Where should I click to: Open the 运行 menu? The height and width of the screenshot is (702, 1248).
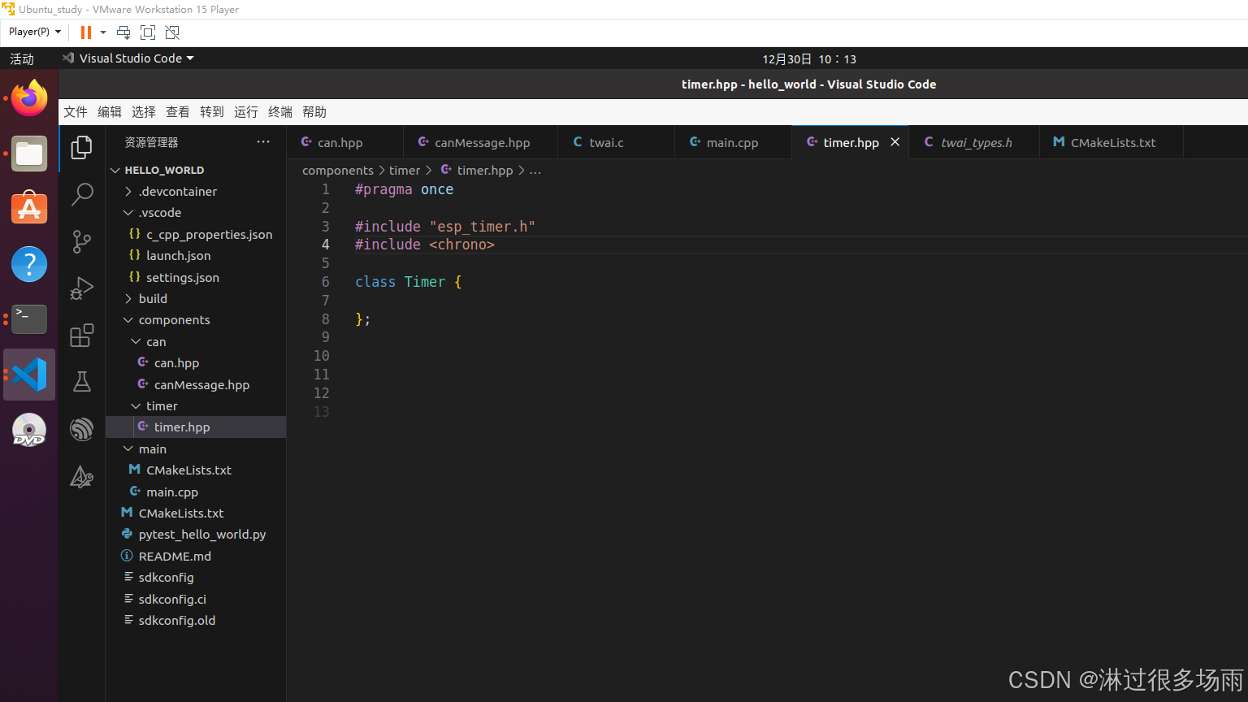tap(246, 112)
